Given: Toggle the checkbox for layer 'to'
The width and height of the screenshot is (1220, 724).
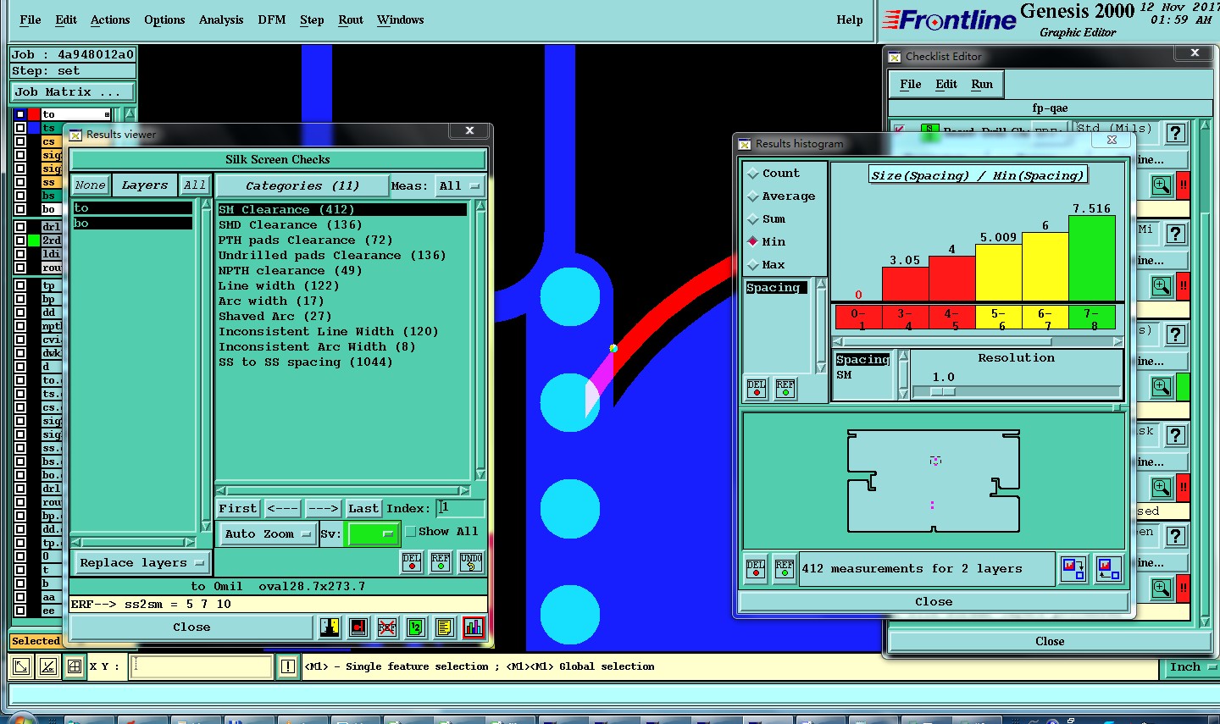Looking at the screenshot, I should coord(20,114).
